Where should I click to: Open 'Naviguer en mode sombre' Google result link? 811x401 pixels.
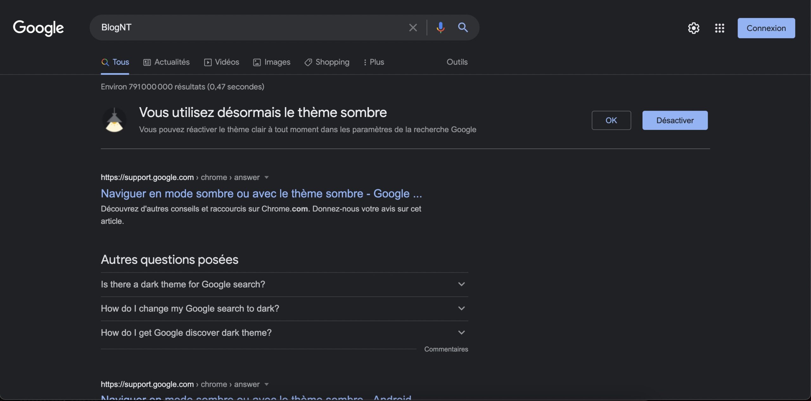click(x=261, y=194)
